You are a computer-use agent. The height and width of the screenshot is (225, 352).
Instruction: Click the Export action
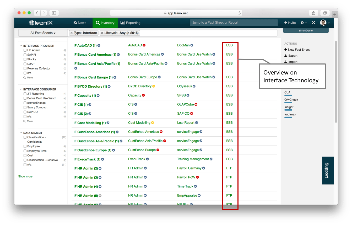pyautogui.click(x=291, y=56)
